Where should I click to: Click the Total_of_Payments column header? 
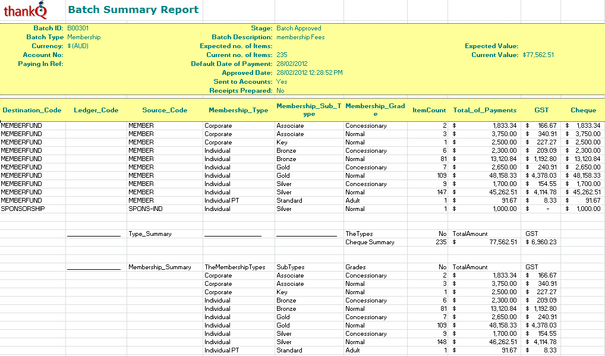tap(484, 110)
